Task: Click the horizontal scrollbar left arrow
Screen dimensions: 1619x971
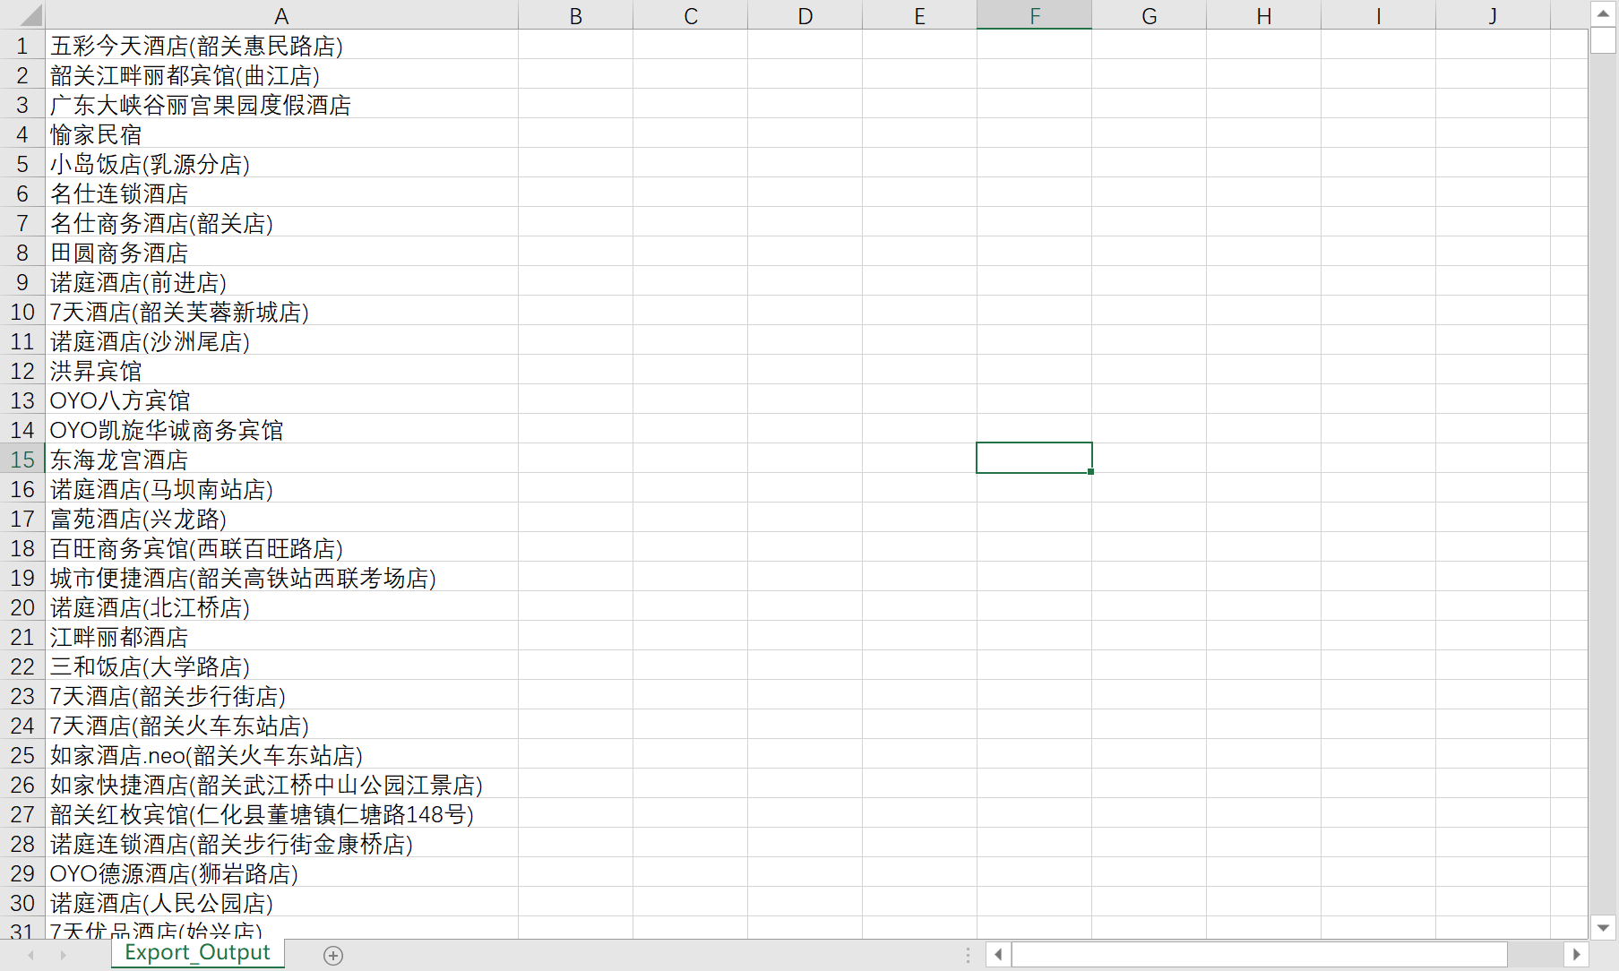Action: click(998, 955)
